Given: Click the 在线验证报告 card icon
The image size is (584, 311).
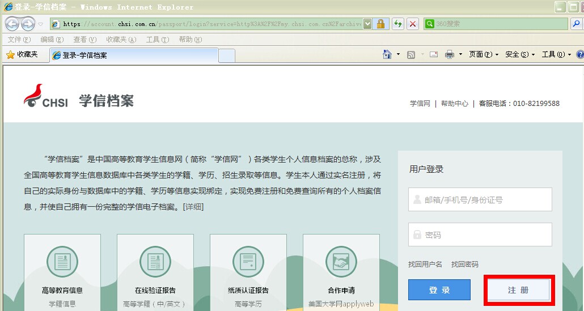Looking at the screenshot, I should [155, 262].
